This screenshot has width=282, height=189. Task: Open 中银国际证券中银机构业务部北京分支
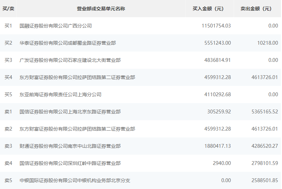(75, 180)
